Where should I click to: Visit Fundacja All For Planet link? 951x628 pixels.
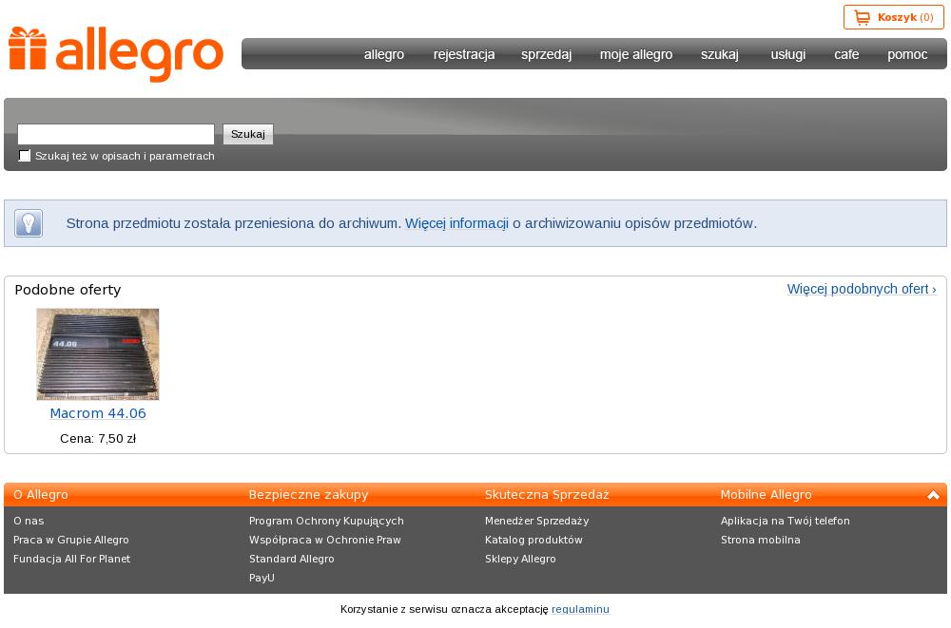coord(71,559)
